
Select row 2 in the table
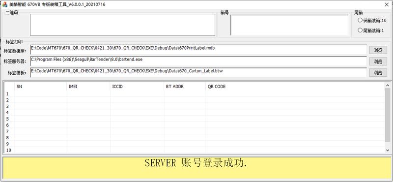point(195,100)
